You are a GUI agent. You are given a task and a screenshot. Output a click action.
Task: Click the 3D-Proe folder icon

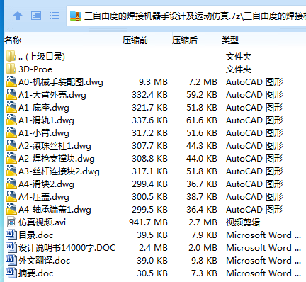11,69
